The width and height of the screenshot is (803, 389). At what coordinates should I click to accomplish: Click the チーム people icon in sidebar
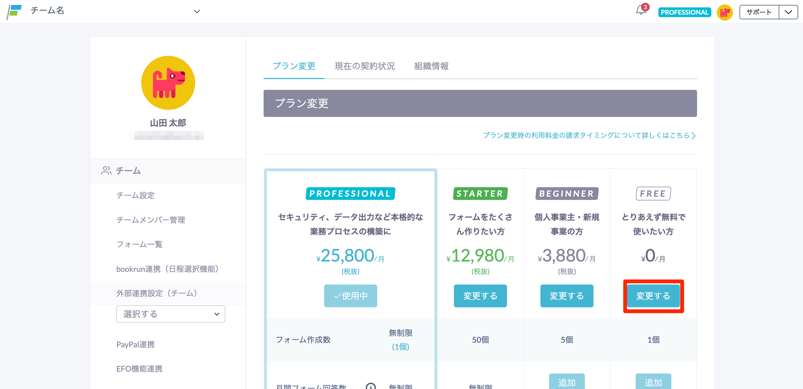pos(106,171)
